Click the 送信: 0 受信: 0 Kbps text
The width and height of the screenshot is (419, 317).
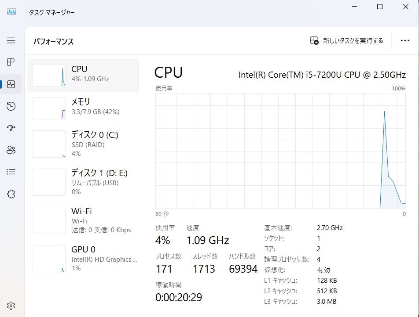(x=101, y=230)
